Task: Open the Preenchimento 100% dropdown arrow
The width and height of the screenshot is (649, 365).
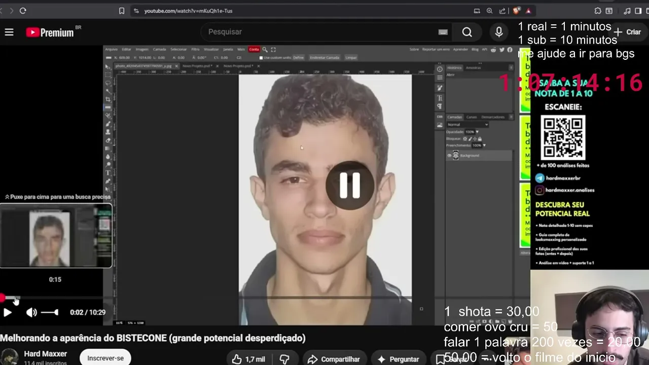Action: coord(484,145)
